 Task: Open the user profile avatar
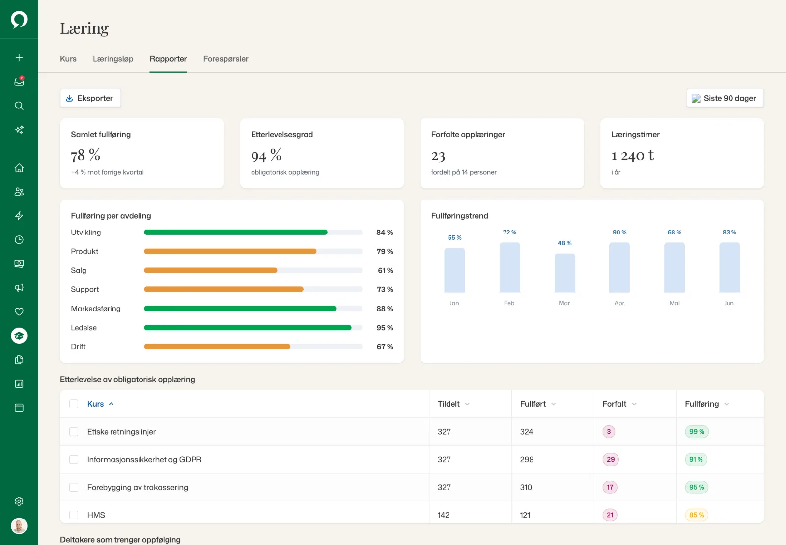point(19,526)
